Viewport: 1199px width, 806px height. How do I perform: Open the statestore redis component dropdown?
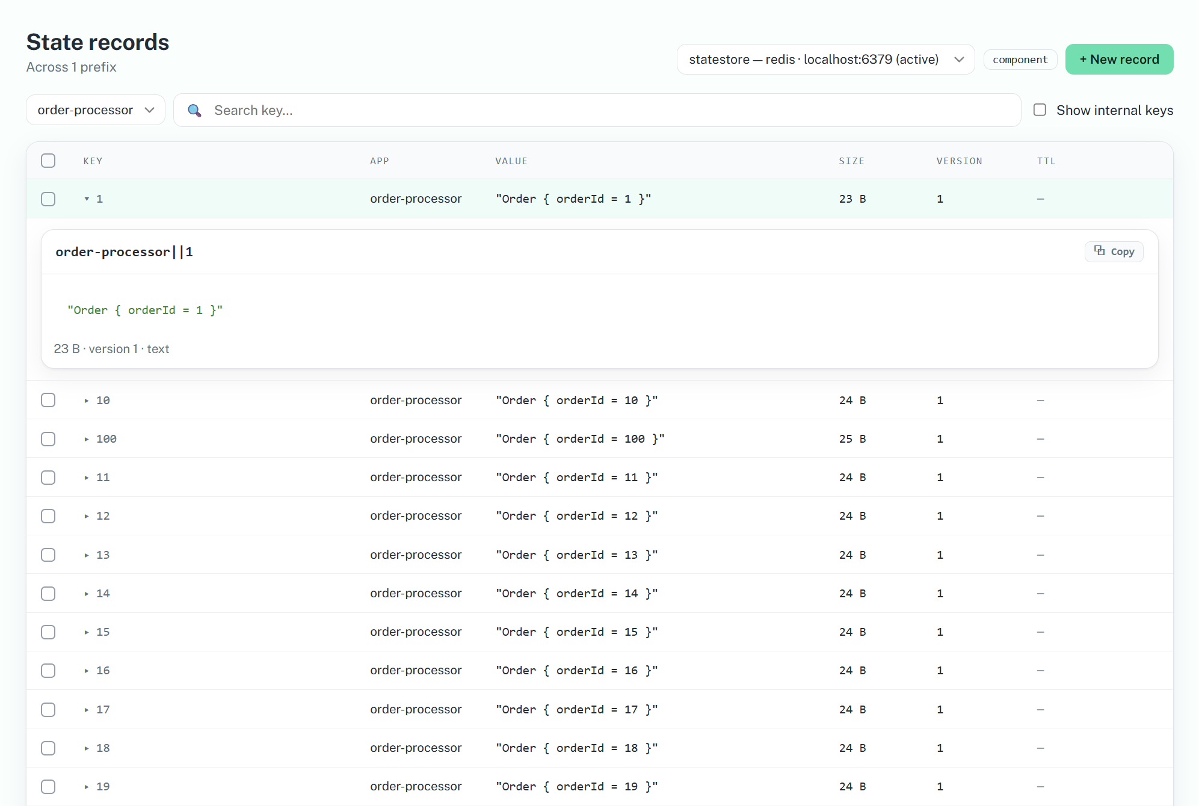825,60
